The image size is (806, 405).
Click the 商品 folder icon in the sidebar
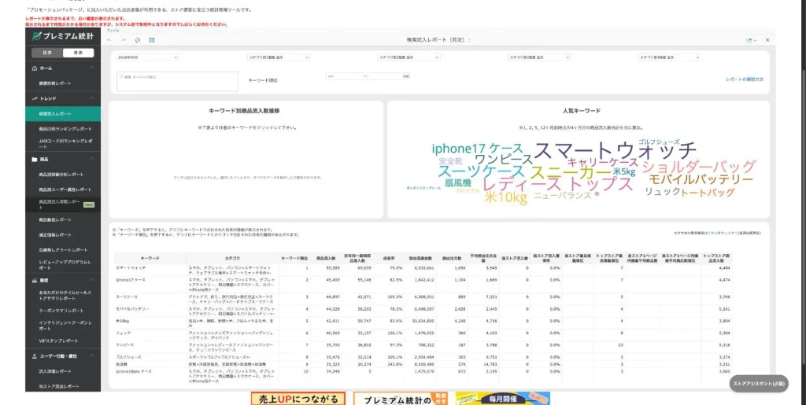[x=35, y=159]
